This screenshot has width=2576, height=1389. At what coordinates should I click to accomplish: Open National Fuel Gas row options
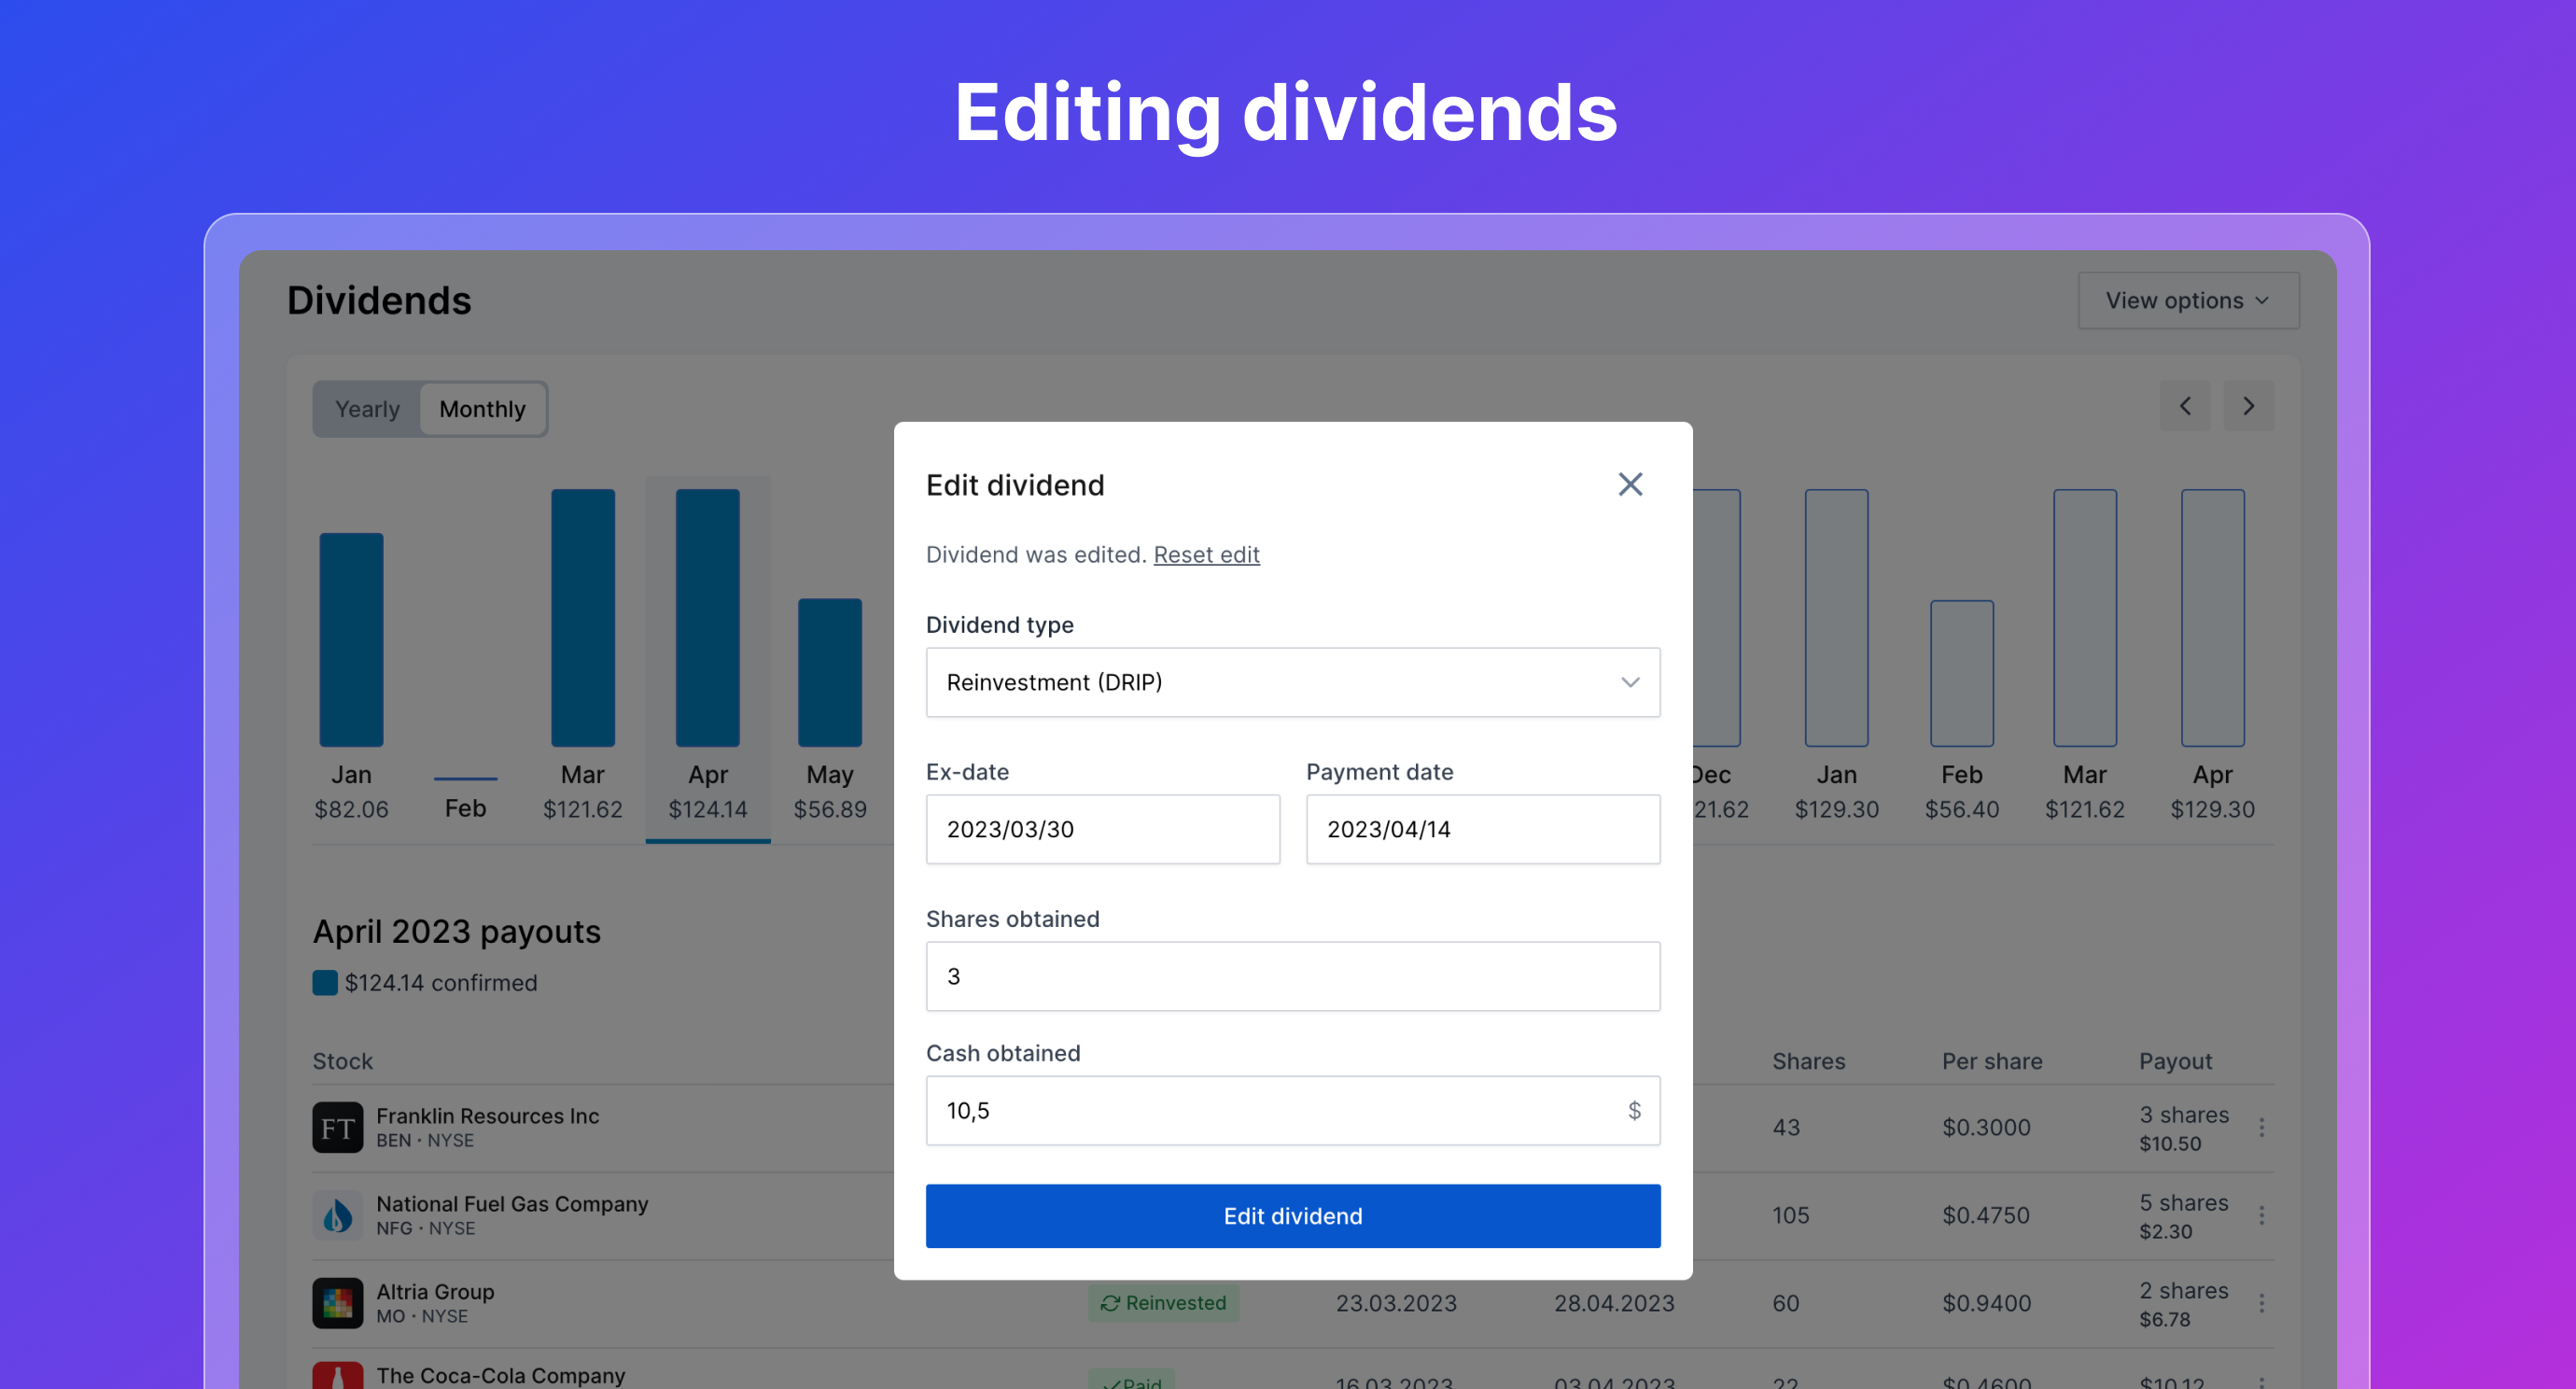[2261, 1215]
